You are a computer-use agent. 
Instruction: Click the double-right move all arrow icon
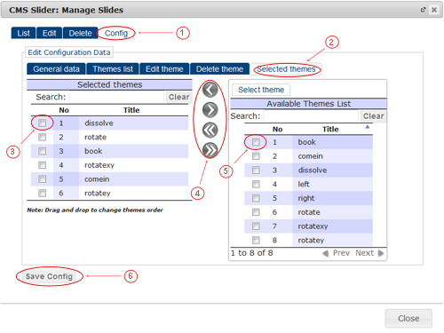coord(210,150)
